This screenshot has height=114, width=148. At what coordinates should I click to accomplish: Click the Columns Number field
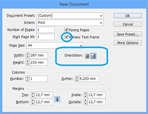click(x=39, y=79)
